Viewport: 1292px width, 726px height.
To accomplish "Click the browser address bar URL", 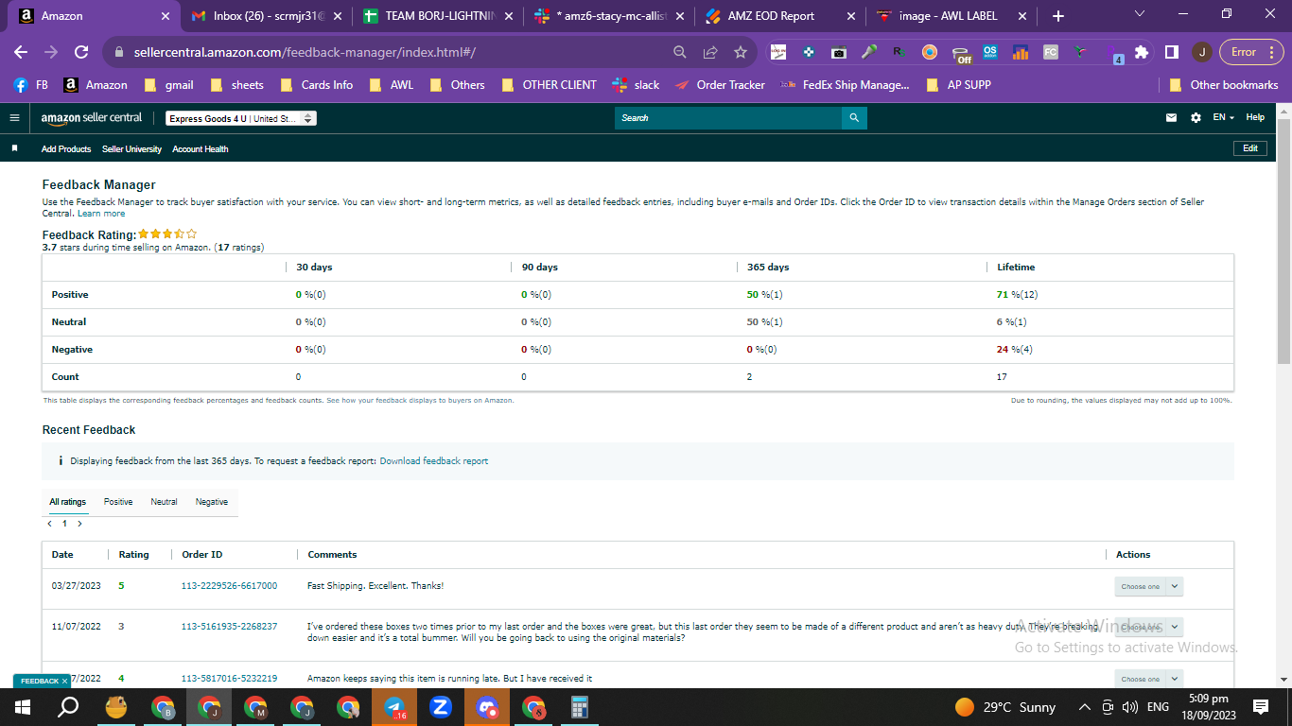I will [x=305, y=52].
